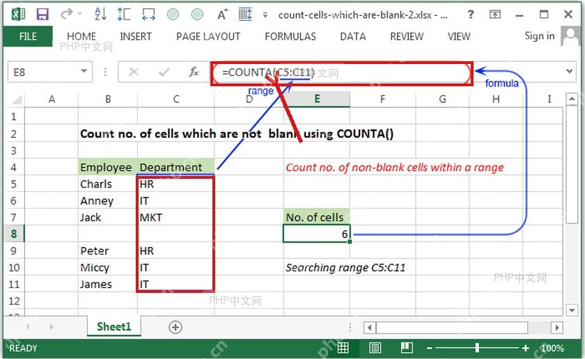Go to next sheet navigation arrow

tap(51, 327)
